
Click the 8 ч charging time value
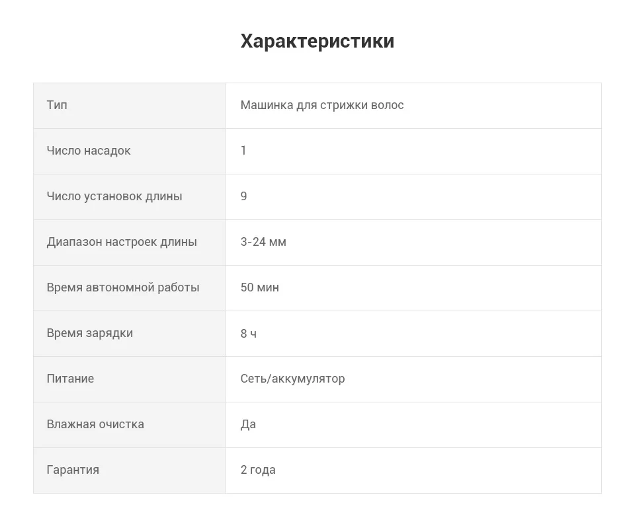248,334
